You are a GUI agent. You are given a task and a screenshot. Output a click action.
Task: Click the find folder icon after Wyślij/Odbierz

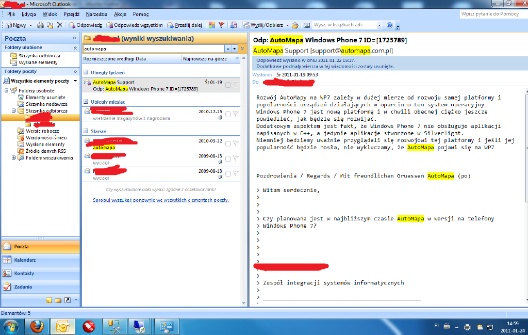point(295,25)
